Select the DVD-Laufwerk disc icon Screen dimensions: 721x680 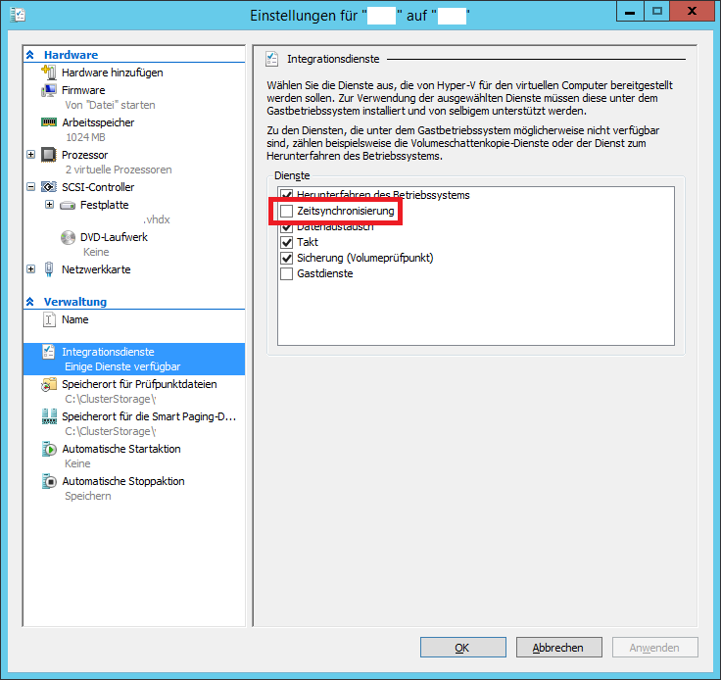68,237
